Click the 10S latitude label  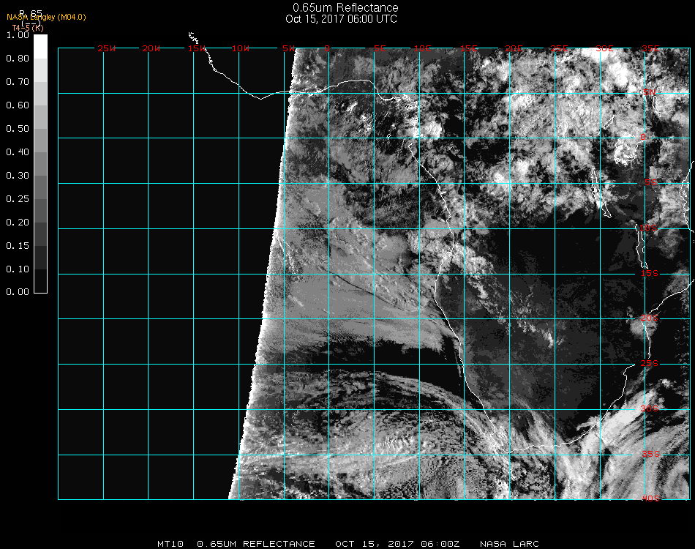[650, 228]
